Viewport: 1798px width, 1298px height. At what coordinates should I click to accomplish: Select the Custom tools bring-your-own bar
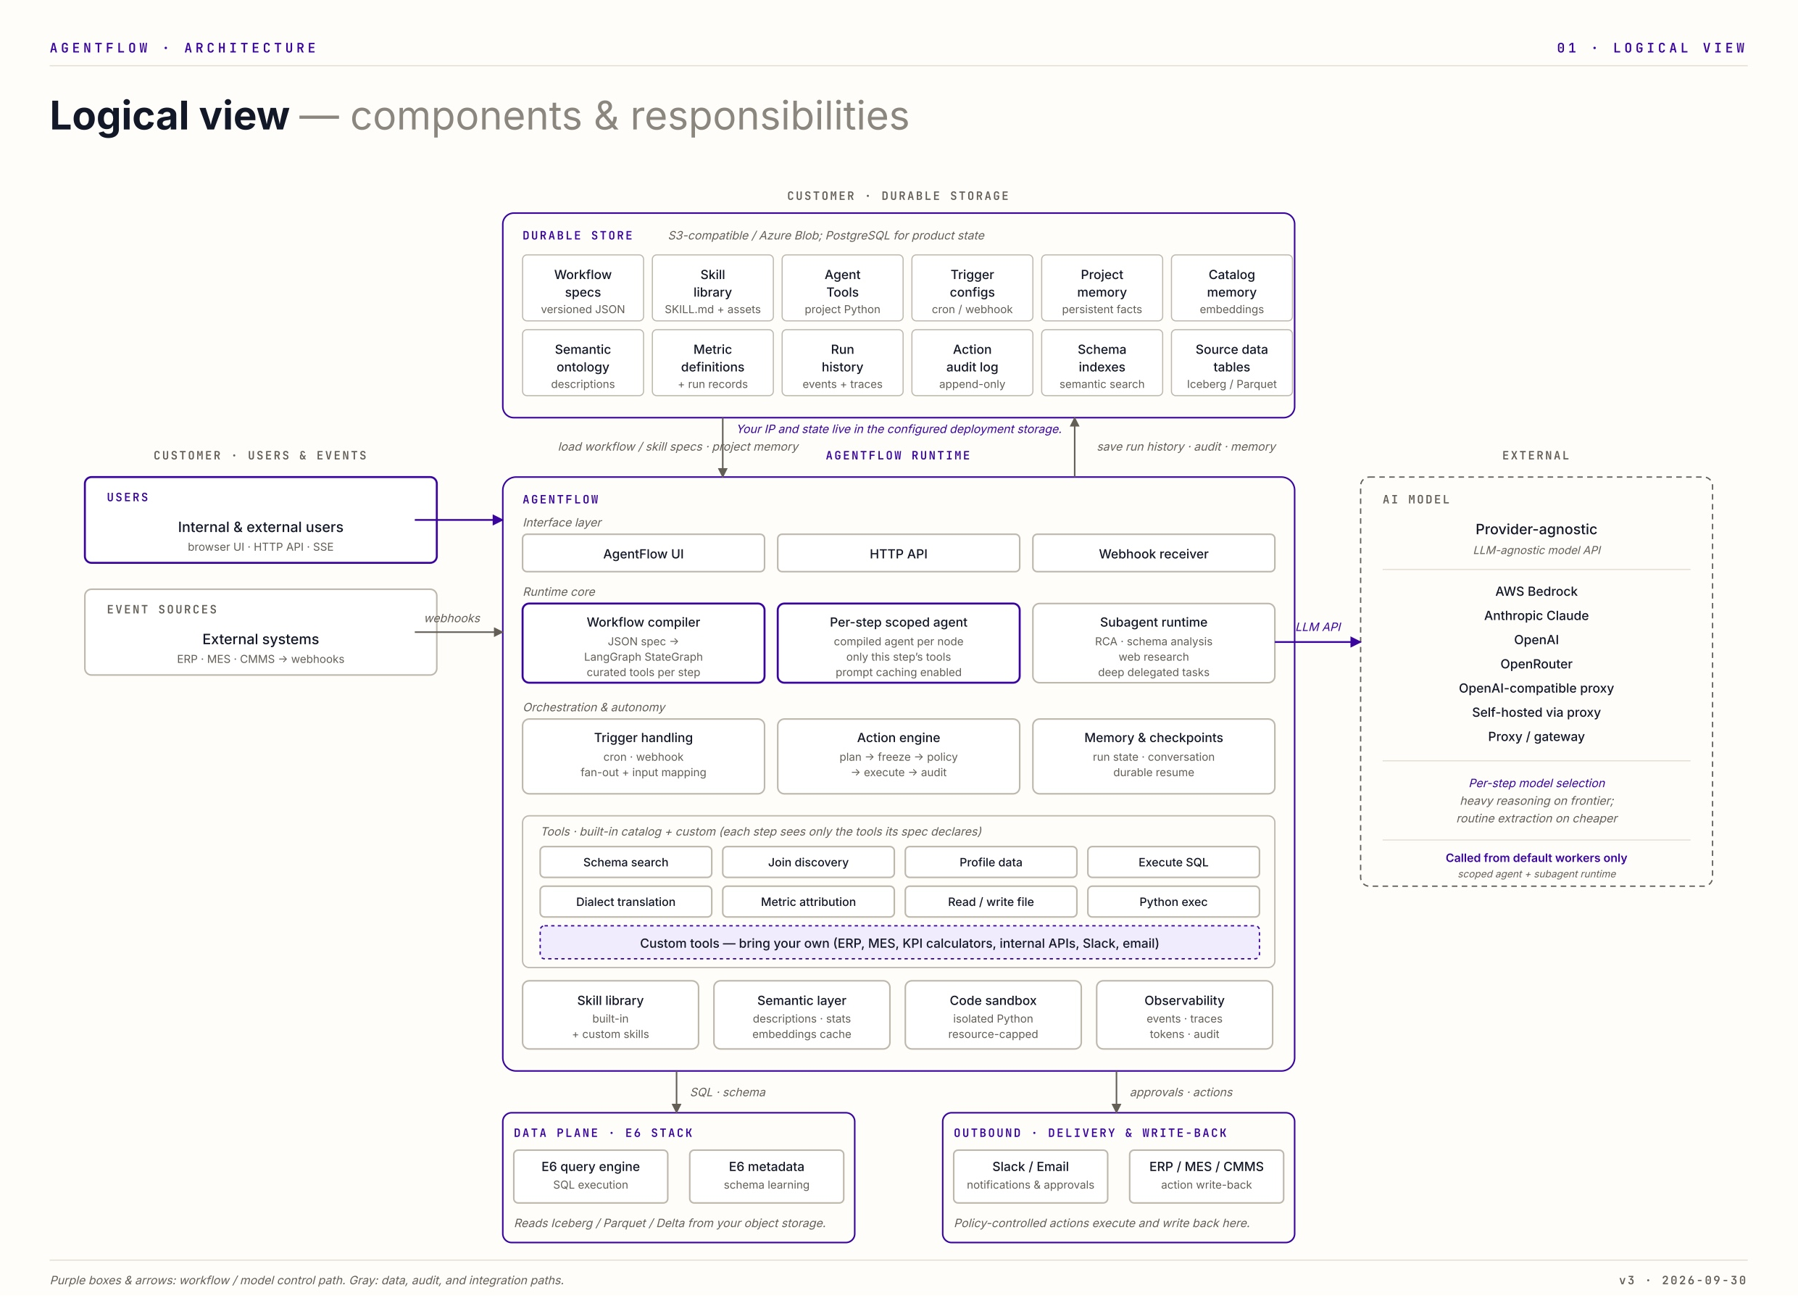tap(899, 943)
